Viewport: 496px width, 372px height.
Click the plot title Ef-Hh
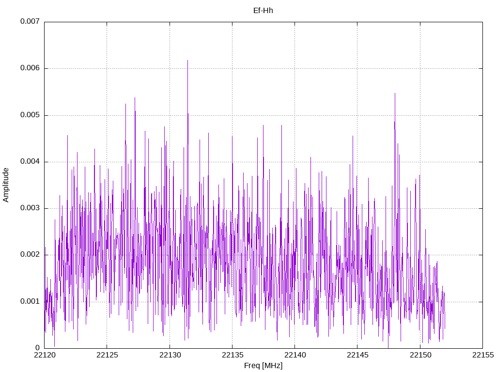263,11
